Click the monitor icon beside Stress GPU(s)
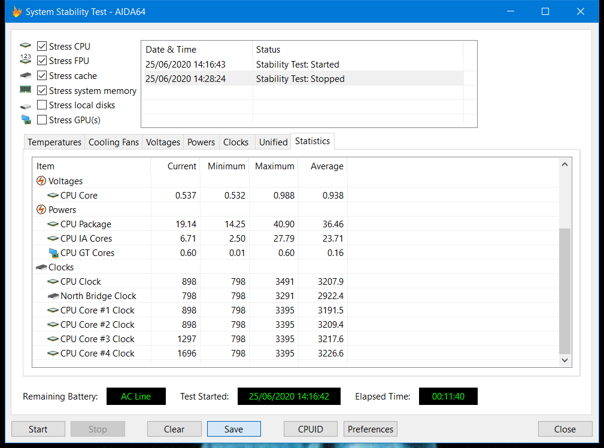Screen dimensions: 604x448 26,120
